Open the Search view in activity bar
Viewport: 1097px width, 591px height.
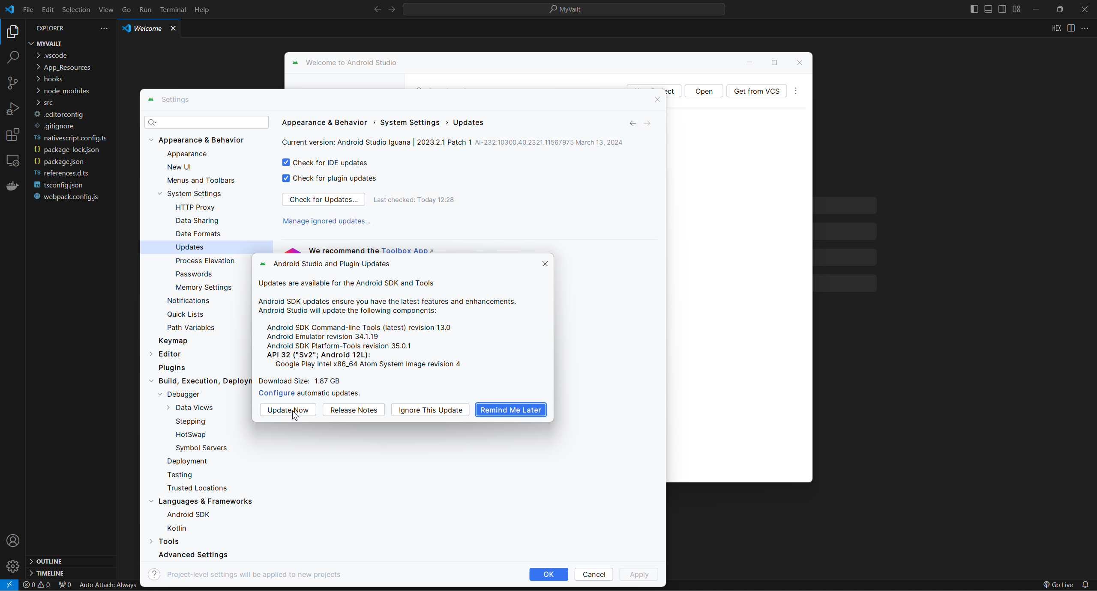click(x=13, y=57)
